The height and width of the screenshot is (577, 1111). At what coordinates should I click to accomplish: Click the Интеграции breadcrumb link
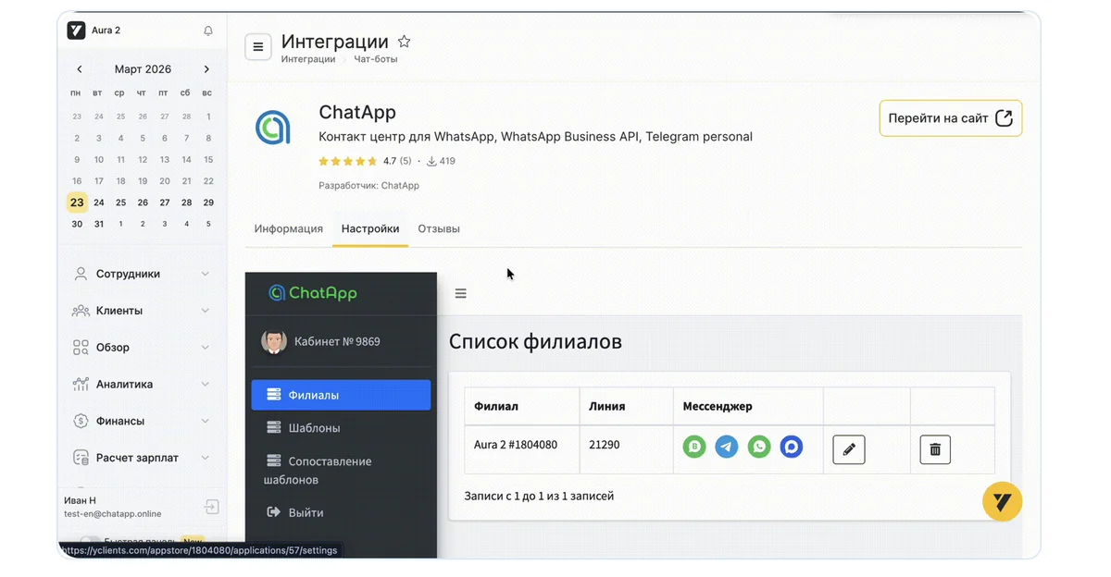308,59
